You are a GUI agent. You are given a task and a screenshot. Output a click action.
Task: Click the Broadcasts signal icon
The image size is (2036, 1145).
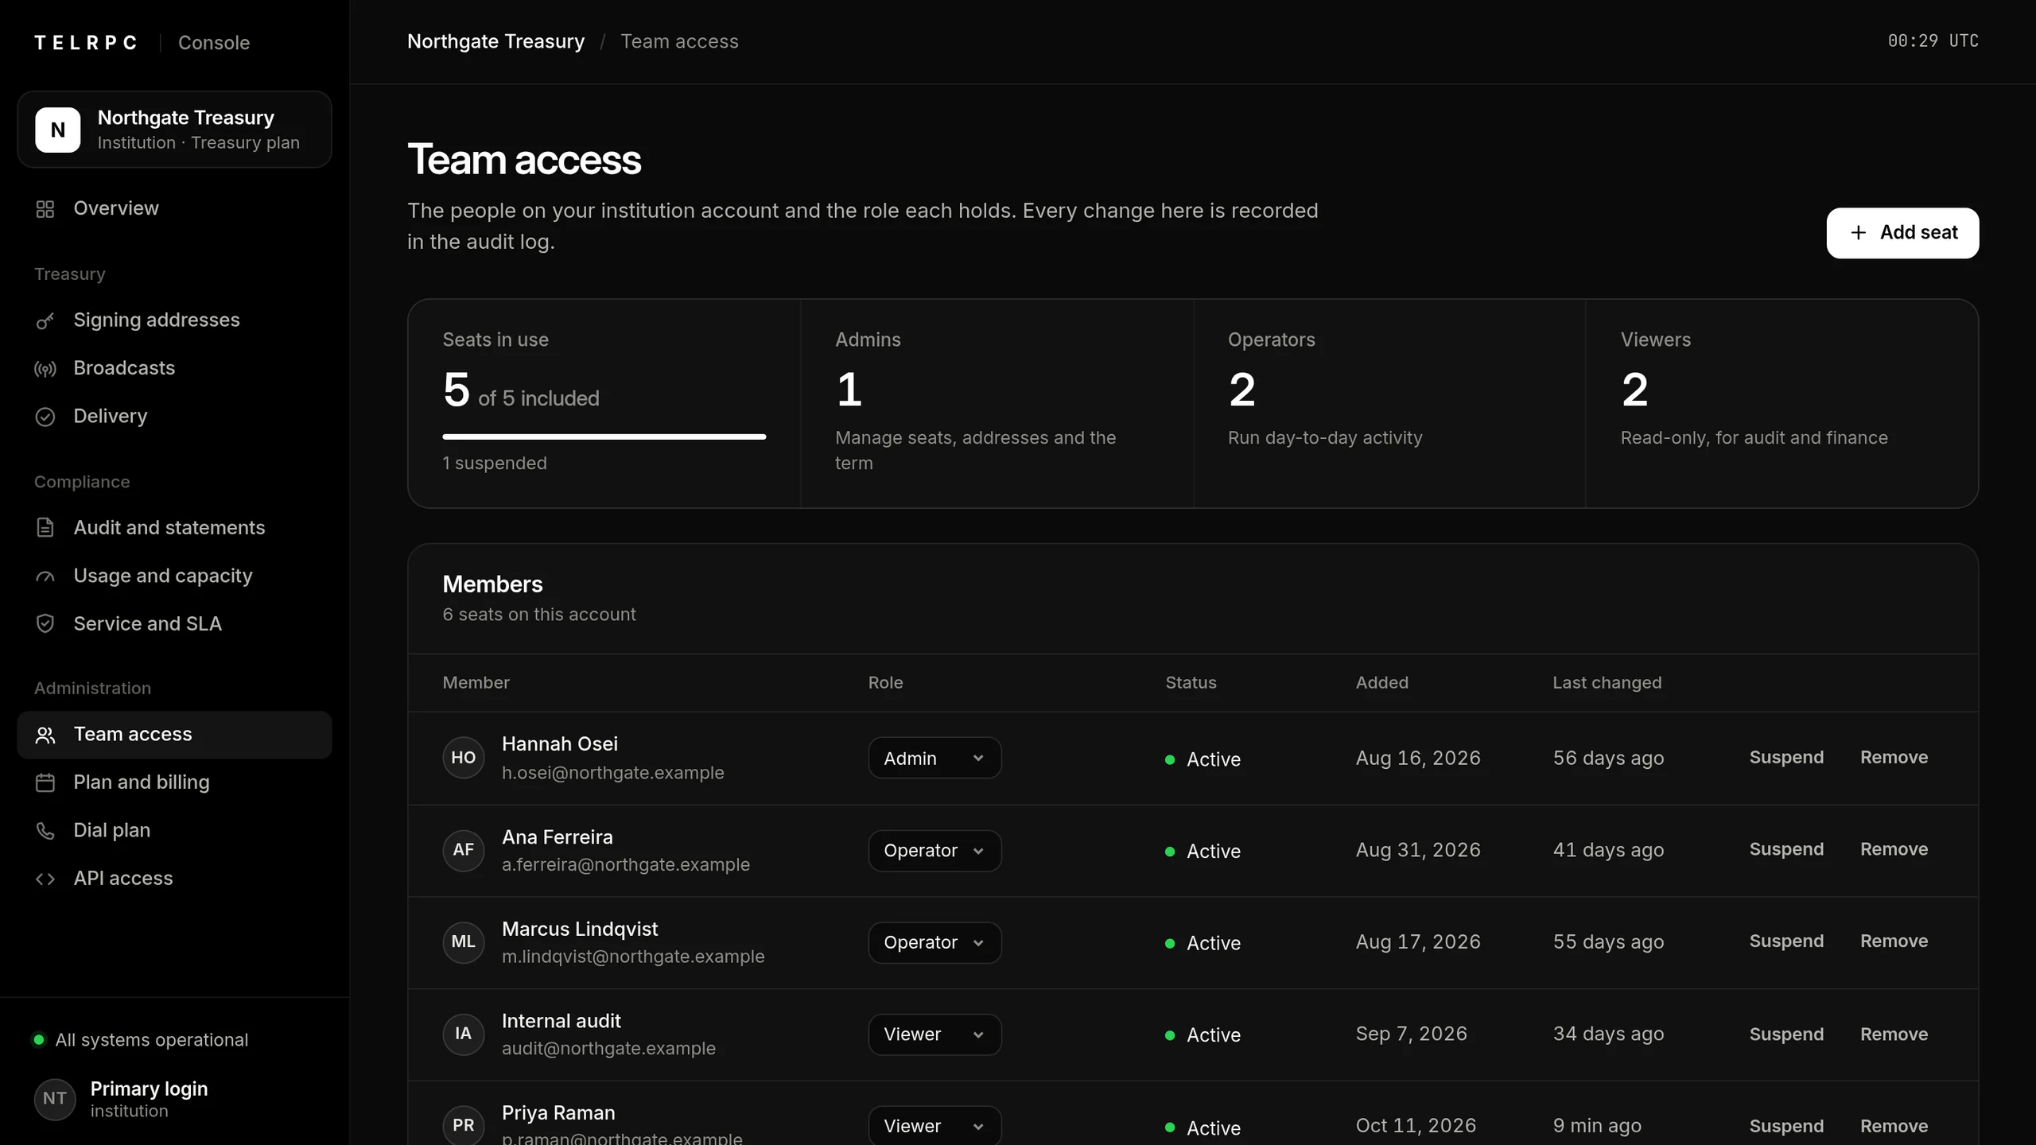45,369
